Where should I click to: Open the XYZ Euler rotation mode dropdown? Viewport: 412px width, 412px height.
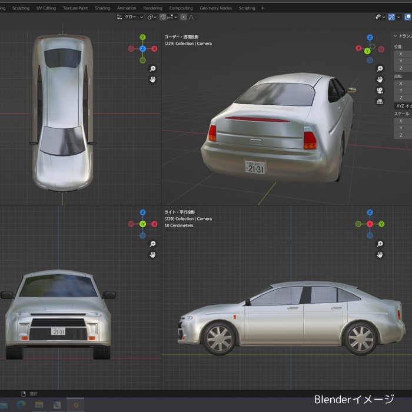click(x=403, y=105)
